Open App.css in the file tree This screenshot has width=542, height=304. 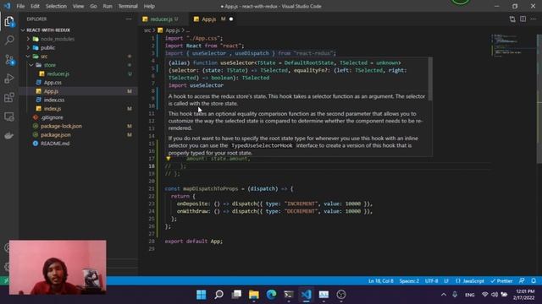pos(53,83)
